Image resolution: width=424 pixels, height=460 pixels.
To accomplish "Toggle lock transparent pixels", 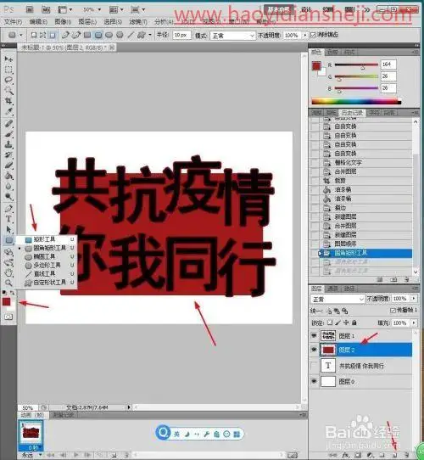I will (330, 323).
